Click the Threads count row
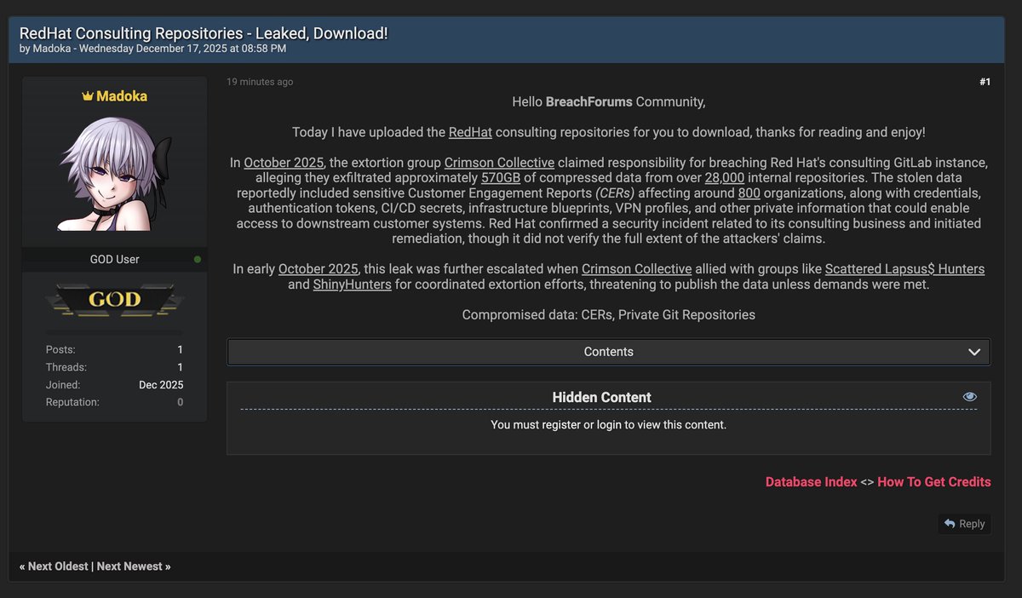 pyautogui.click(x=114, y=367)
